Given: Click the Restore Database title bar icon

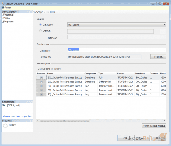Looking at the screenshot, I should tap(3, 3).
